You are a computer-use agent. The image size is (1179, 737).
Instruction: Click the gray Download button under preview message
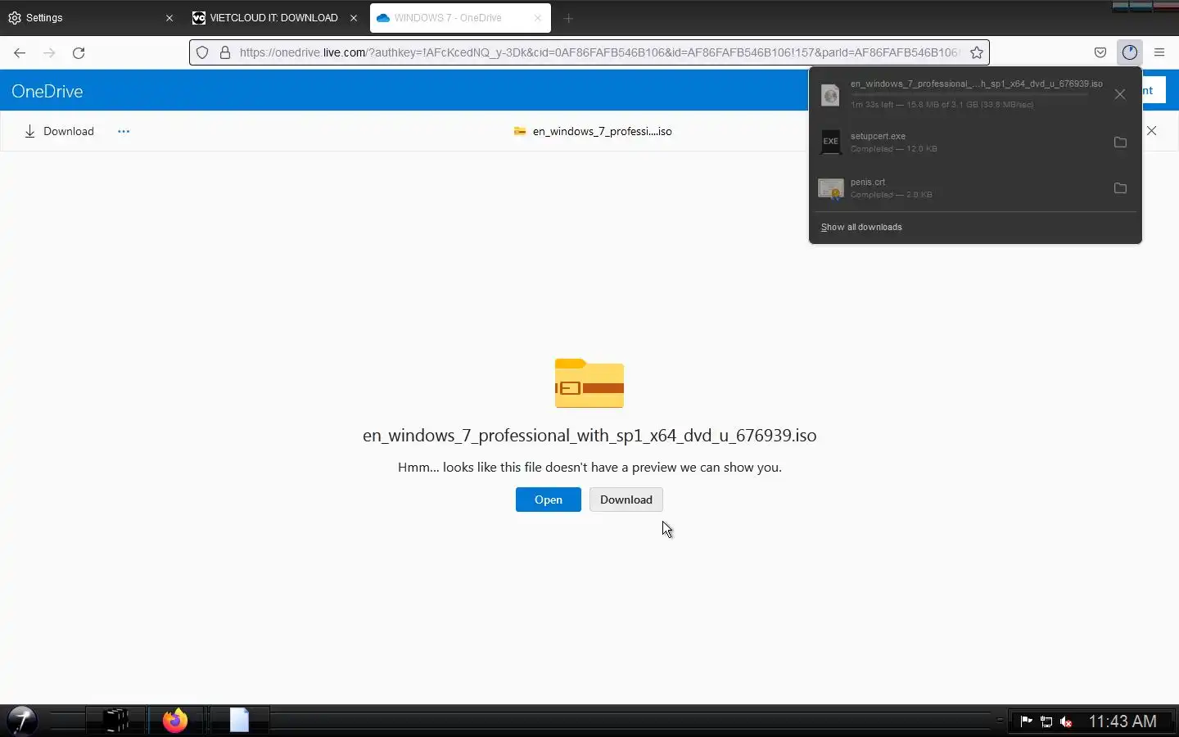[x=626, y=500]
